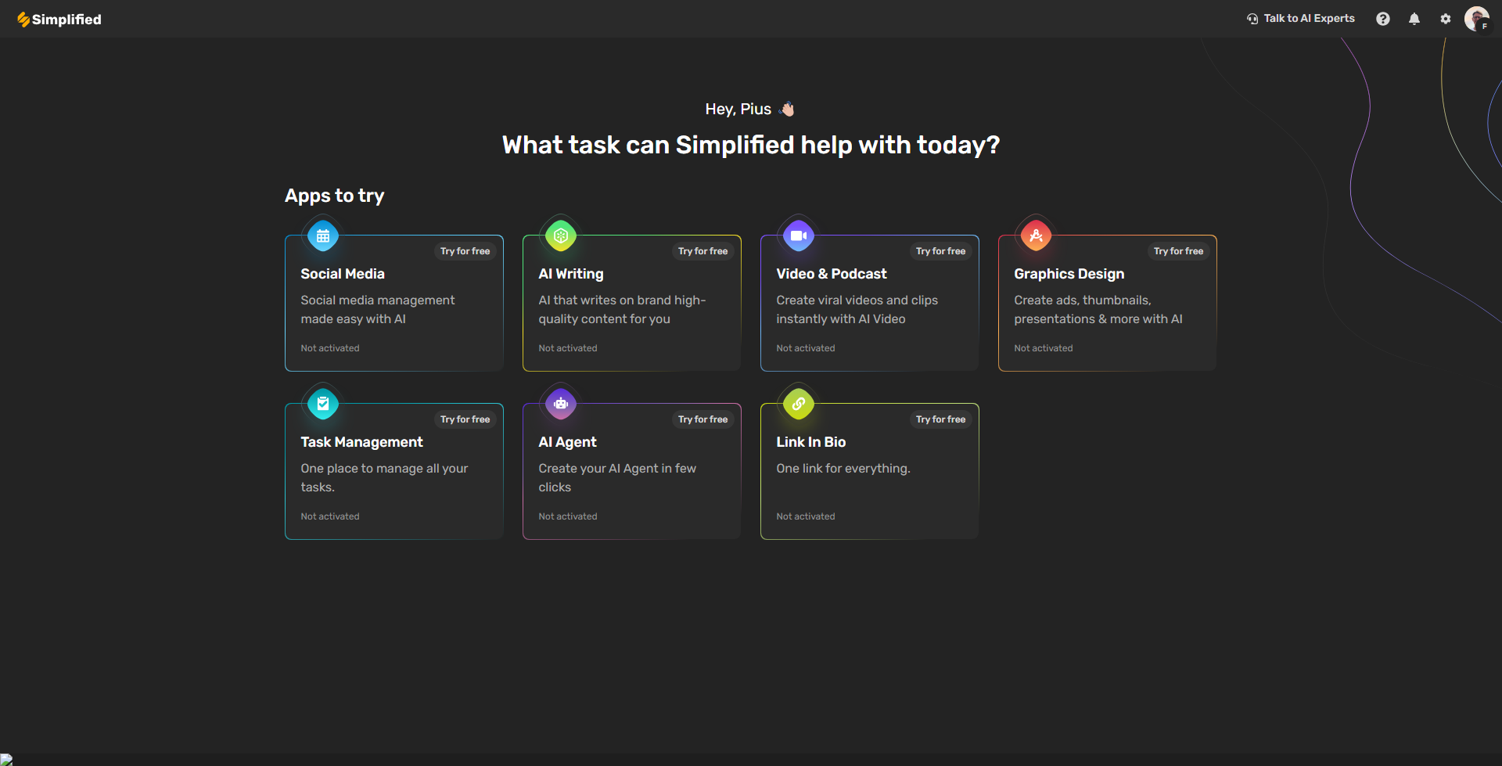Click 'What task can Simplified help' headline
1502x766 pixels.
point(751,146)
